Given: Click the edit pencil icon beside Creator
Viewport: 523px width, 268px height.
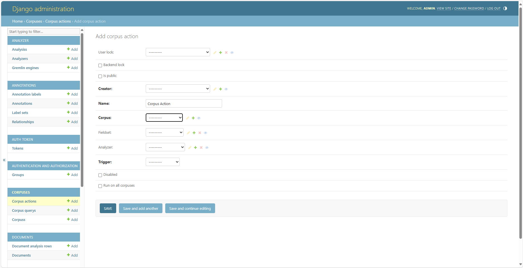Looking at the screenshot, I should [215, 89].
